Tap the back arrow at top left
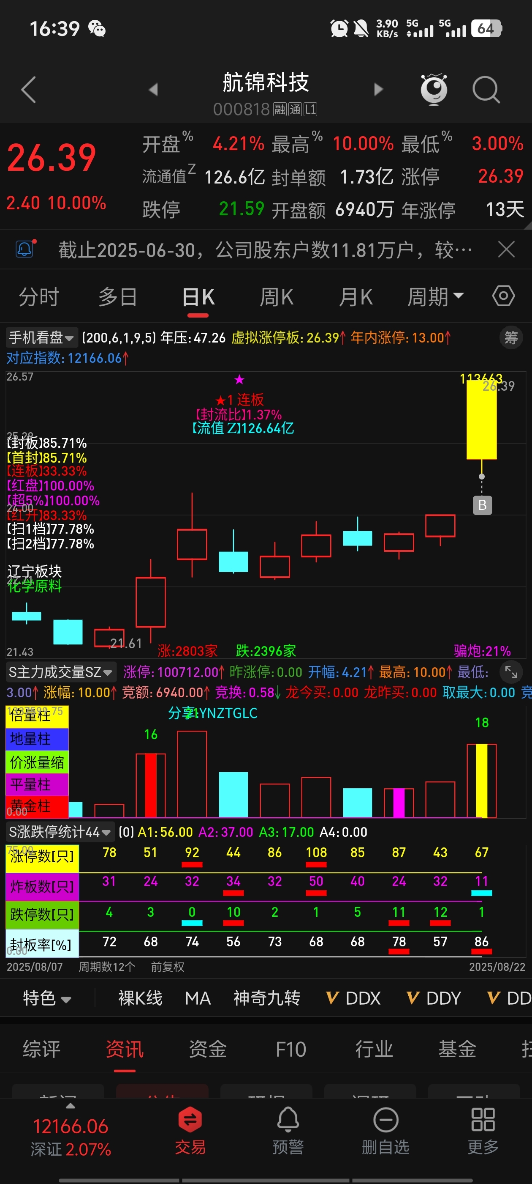532x1184 pixels. (28, 89)
